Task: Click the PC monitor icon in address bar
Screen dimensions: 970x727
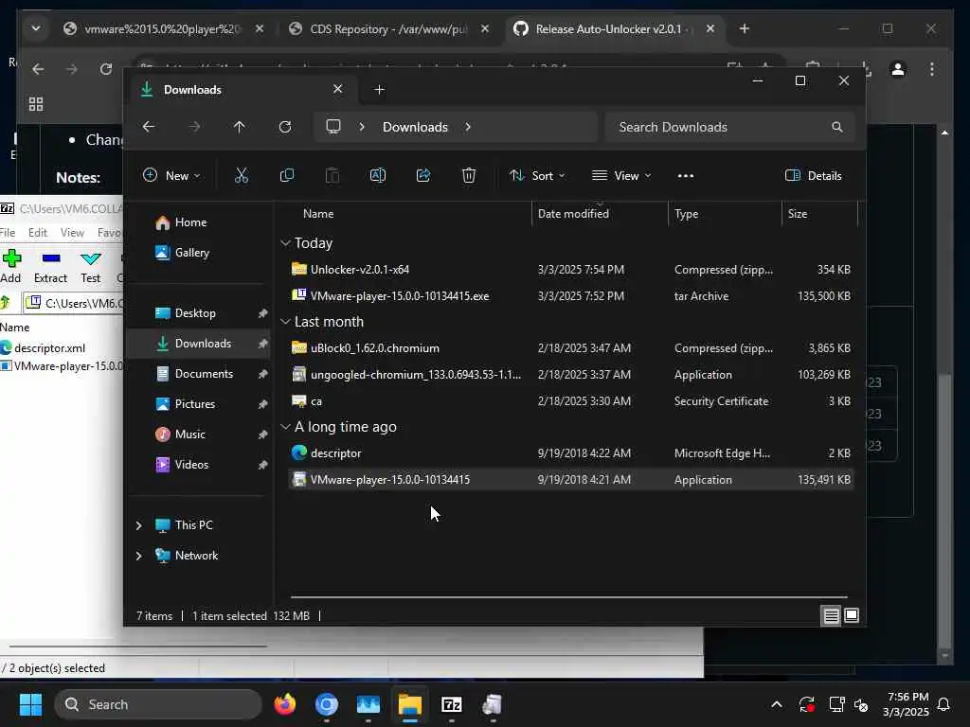Action: click(x=333, y=127)
